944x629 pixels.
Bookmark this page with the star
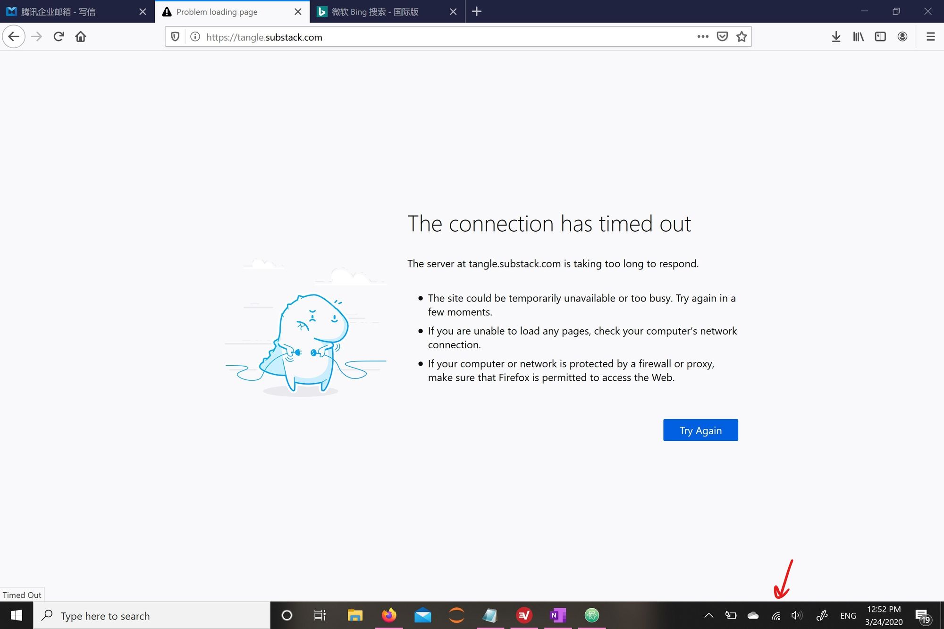pos(742,37)
